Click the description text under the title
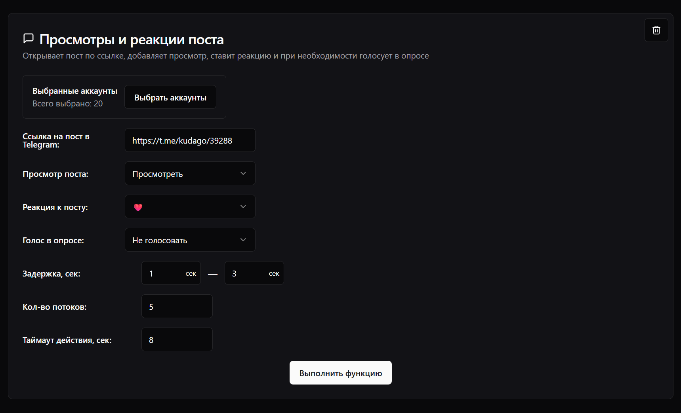This screenshot has width=681, height=413. 225,56
